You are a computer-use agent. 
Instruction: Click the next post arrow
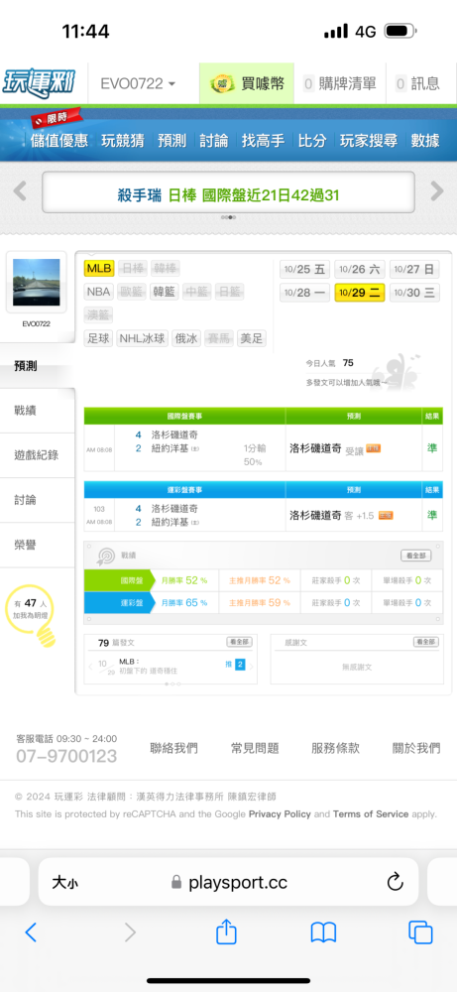click(x=251, y=666)
